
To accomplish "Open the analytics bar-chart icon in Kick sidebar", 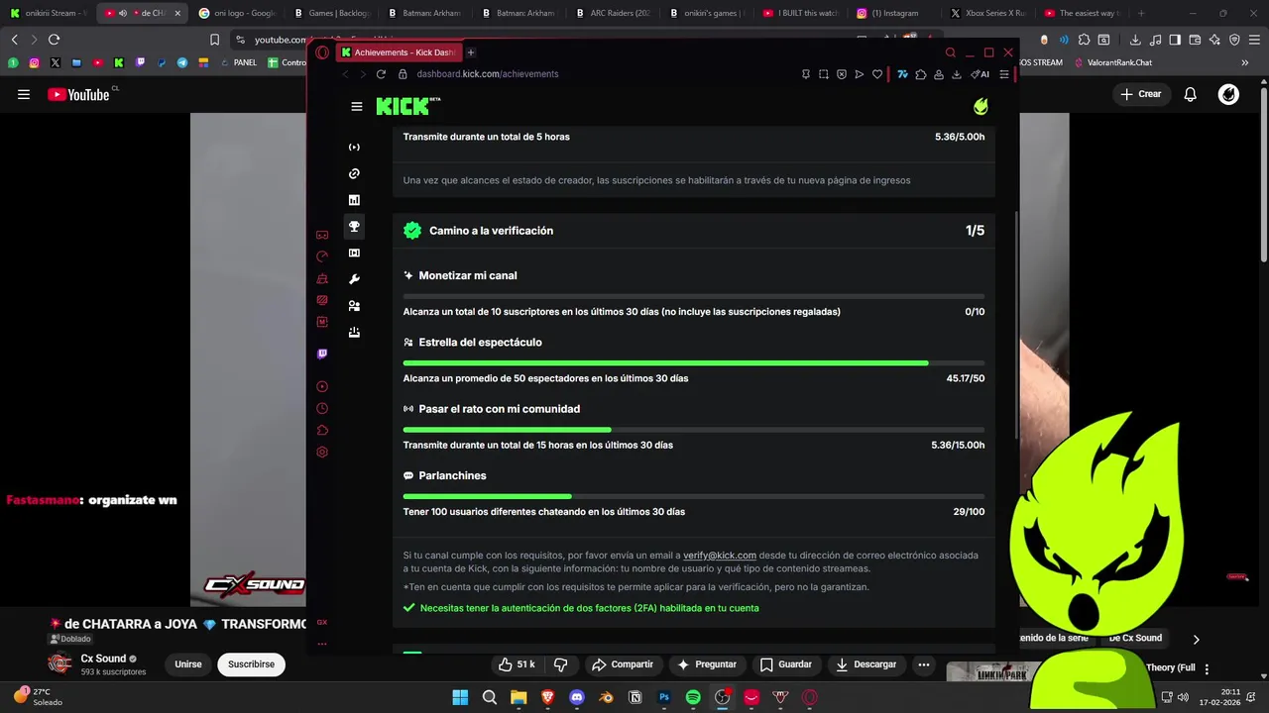I will tap(354, 200).
